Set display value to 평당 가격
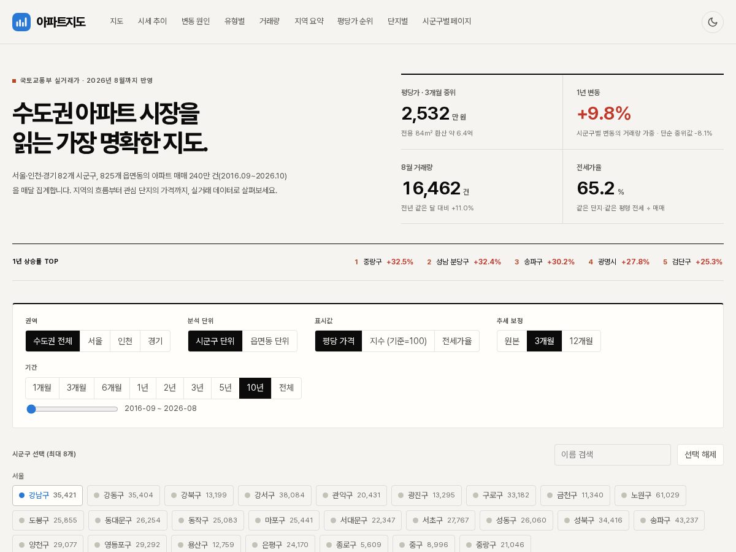 point(339,341)
